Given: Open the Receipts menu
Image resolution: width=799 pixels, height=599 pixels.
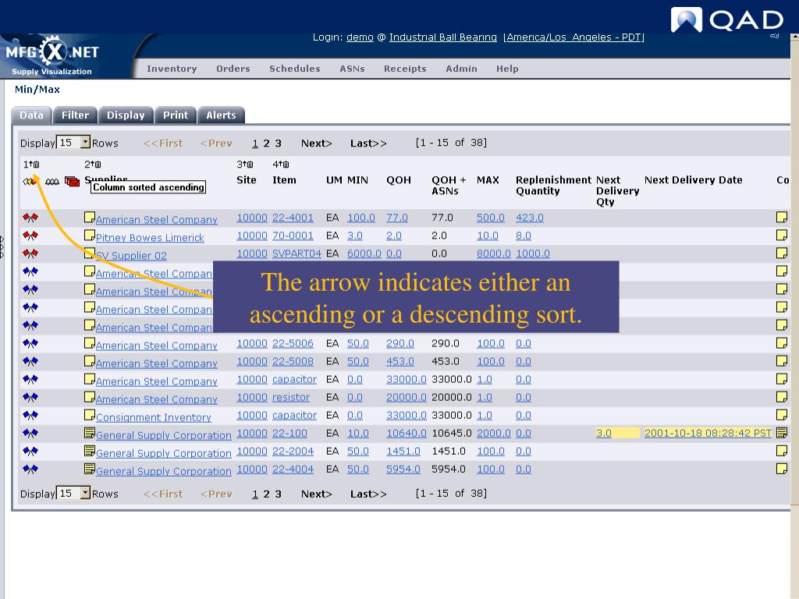Looking at the screenshot, I should click(x=405, y=69).
